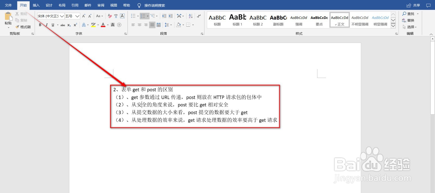
Task: Clear all formatting with the eraser icon
Action: coord(110,16)
